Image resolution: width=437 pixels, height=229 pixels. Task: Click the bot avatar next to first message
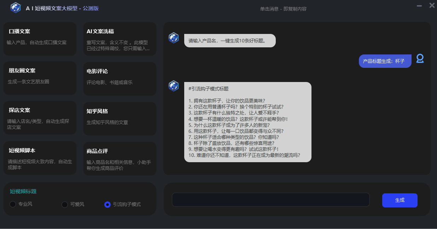[174, 38]
